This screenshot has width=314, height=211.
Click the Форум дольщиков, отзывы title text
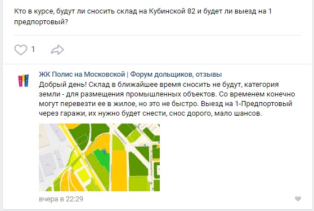pos(176,74)
